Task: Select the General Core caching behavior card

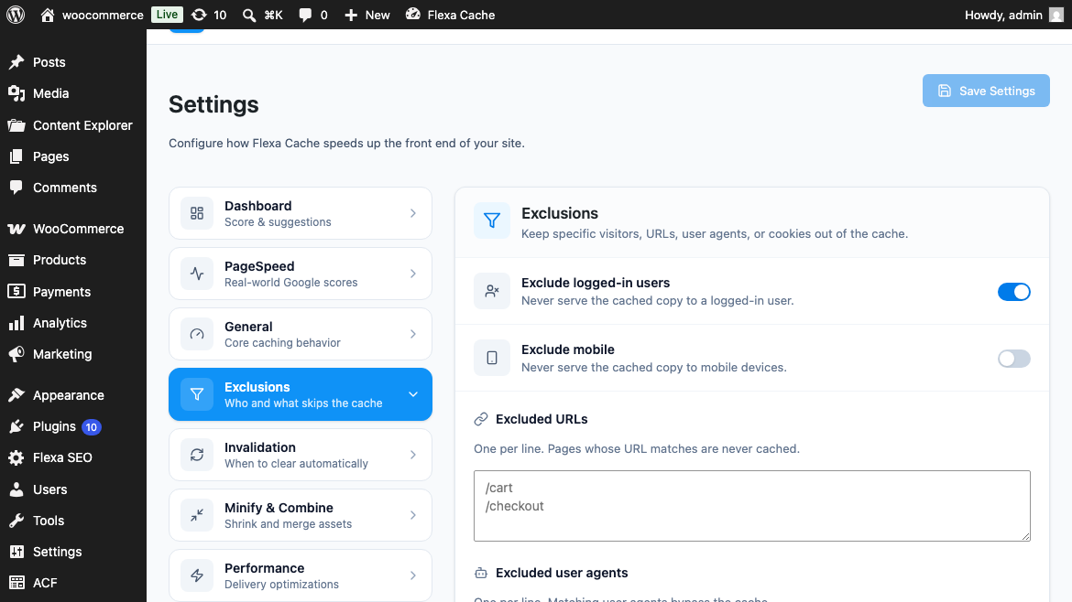Action: (x=301, y=334)
